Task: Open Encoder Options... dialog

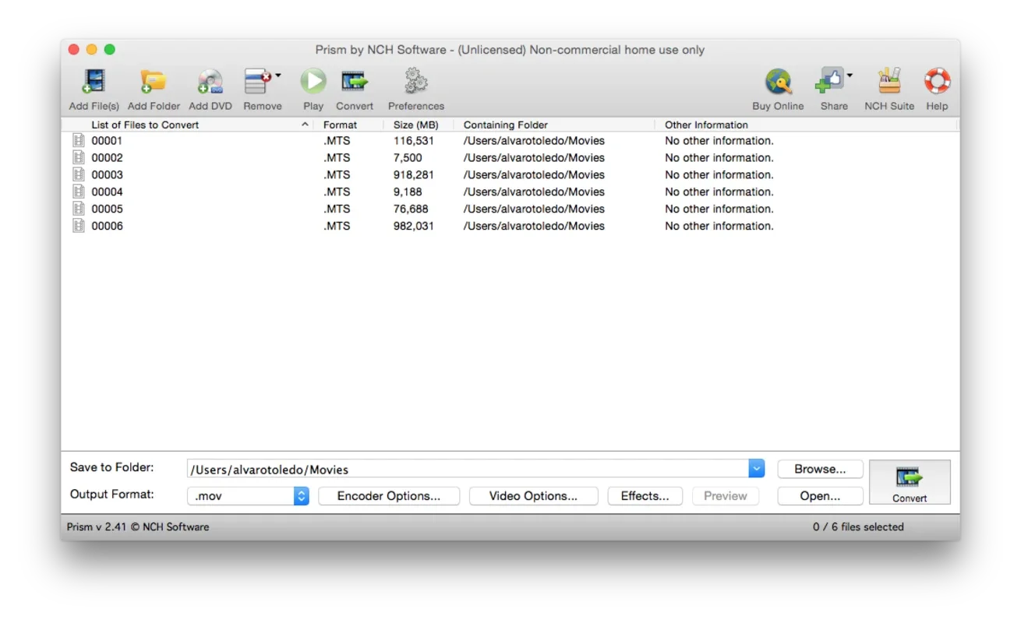Action: pyautogui.click(x=389, y=496)
